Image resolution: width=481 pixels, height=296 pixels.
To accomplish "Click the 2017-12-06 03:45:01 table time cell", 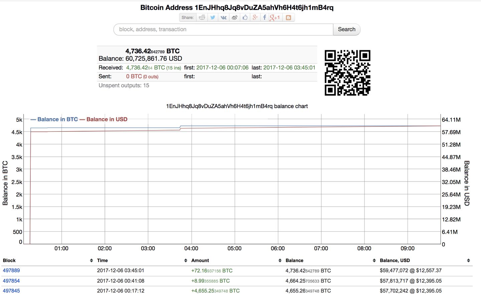I will coord(121,271).
